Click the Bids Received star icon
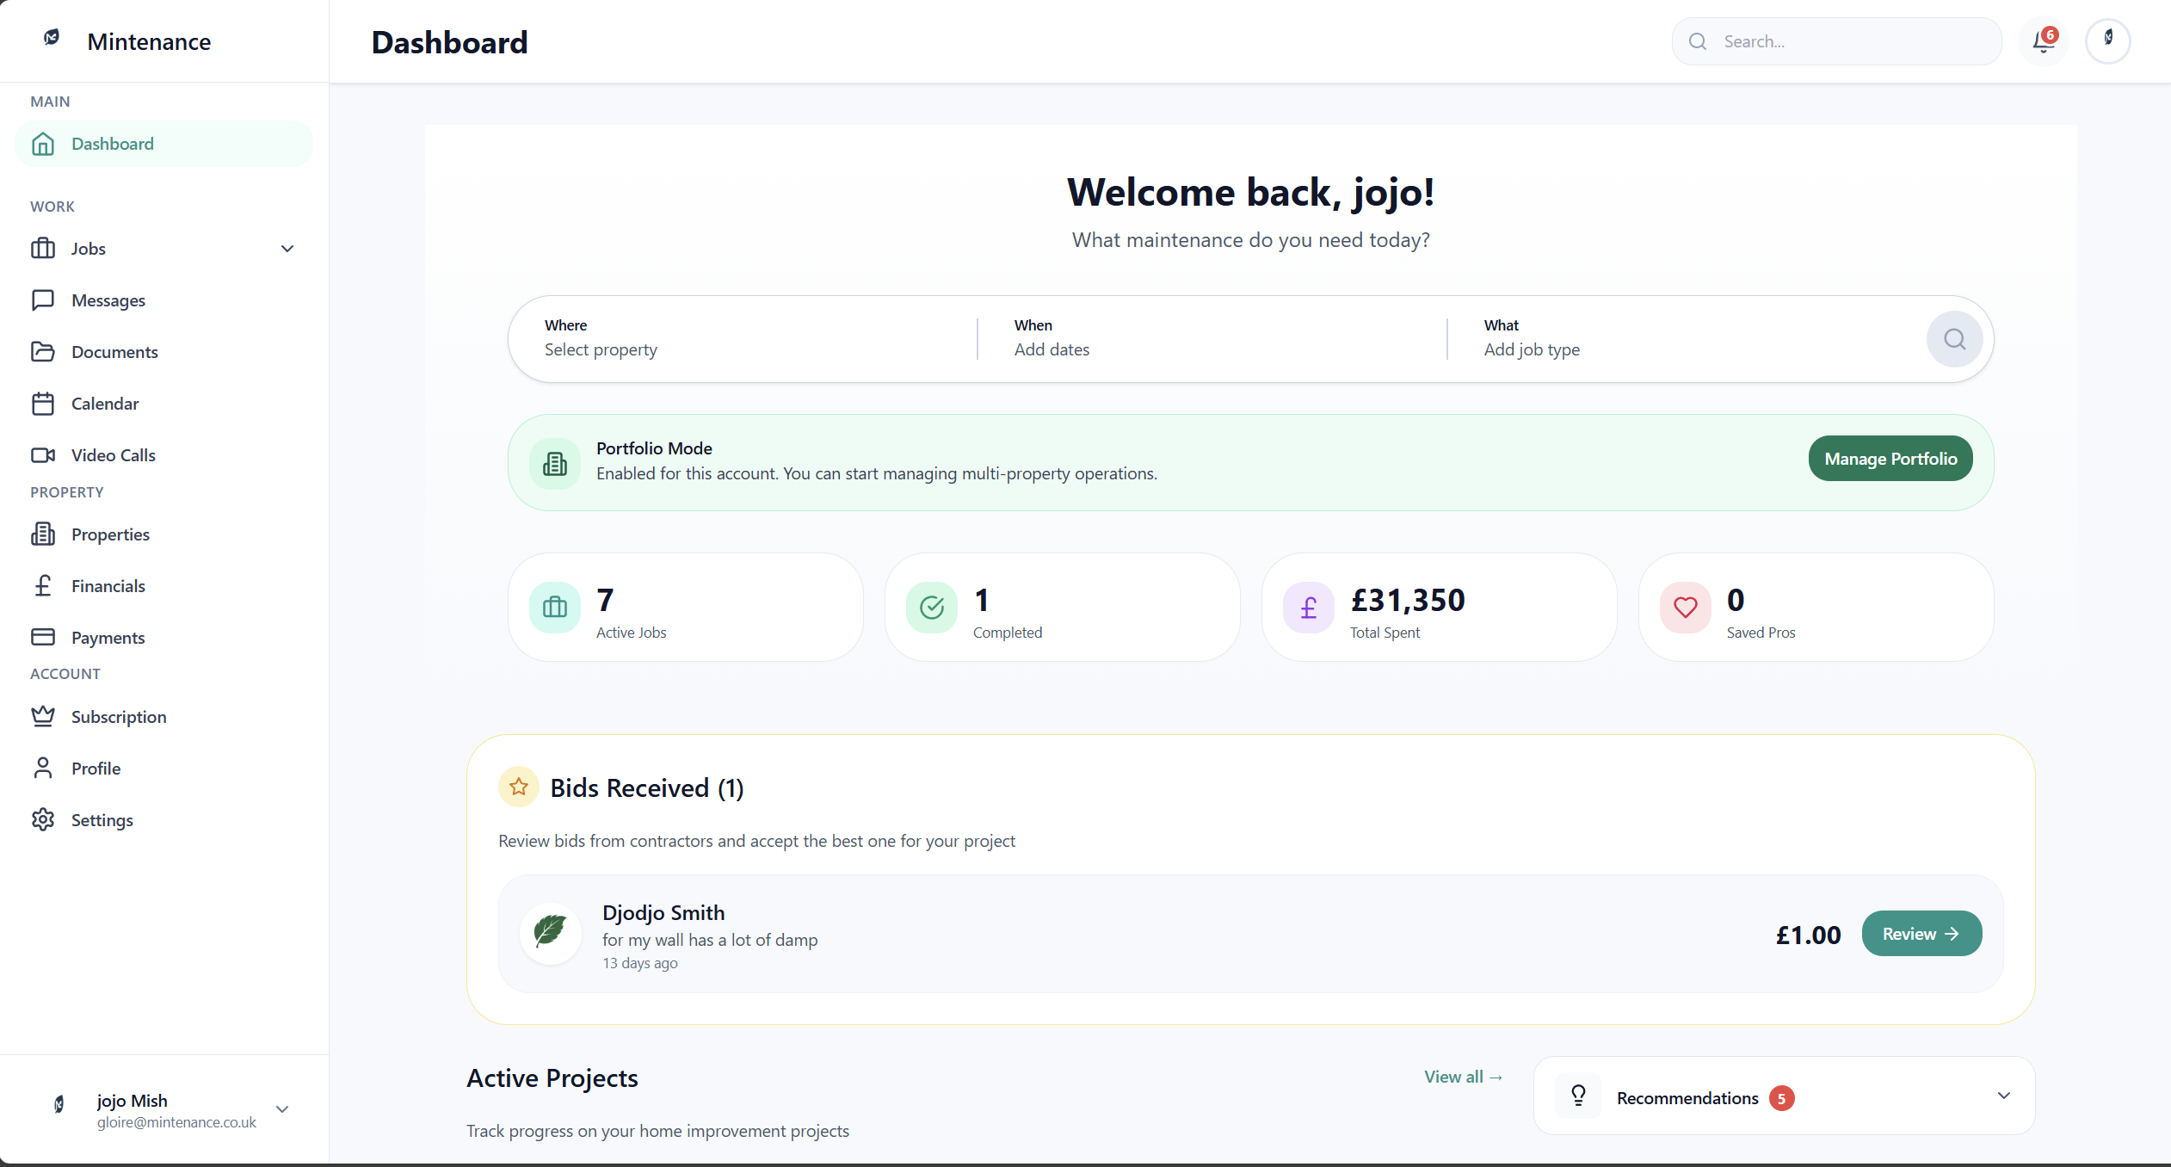The height and width of the screenshot is (1167, 2171). pos(519,787)
